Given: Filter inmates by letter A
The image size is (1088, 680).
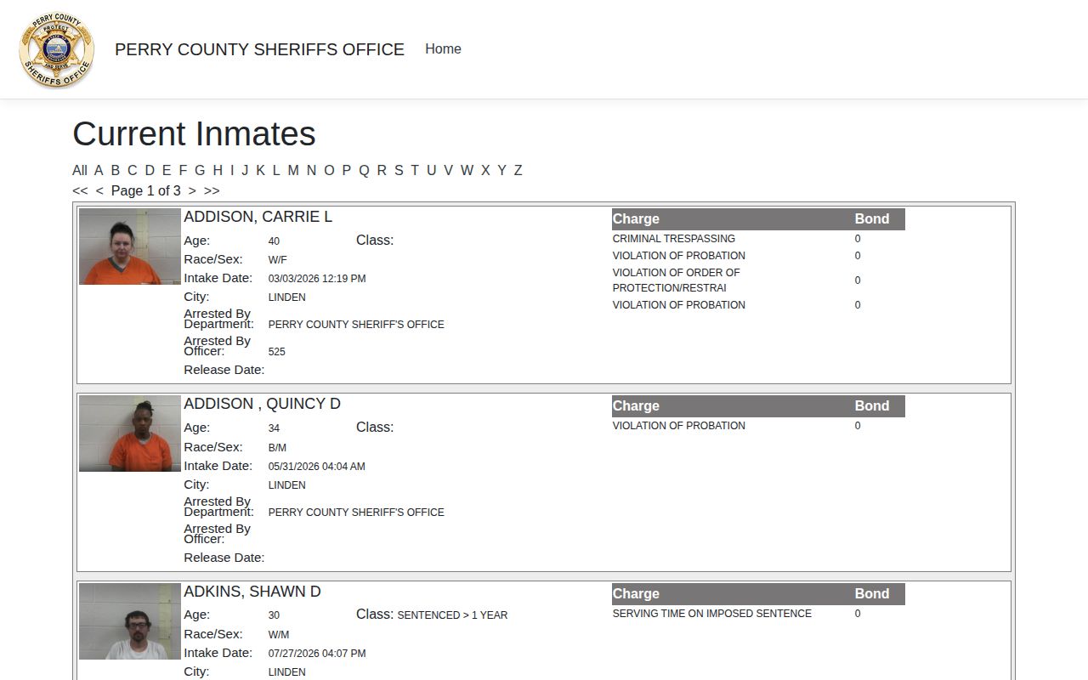Looking at the screenshot, I should click(99, 170).
